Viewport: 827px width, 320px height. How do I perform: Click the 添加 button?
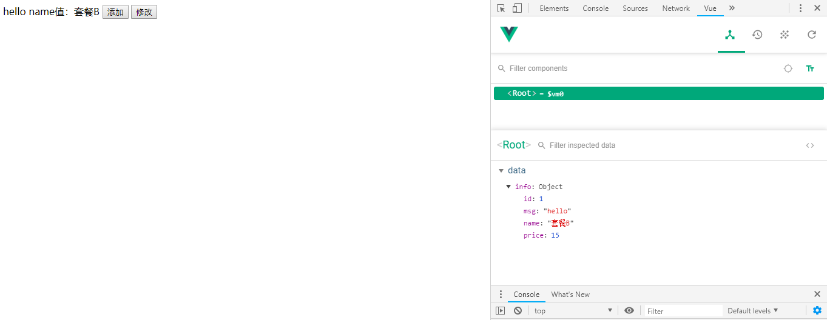115,12
